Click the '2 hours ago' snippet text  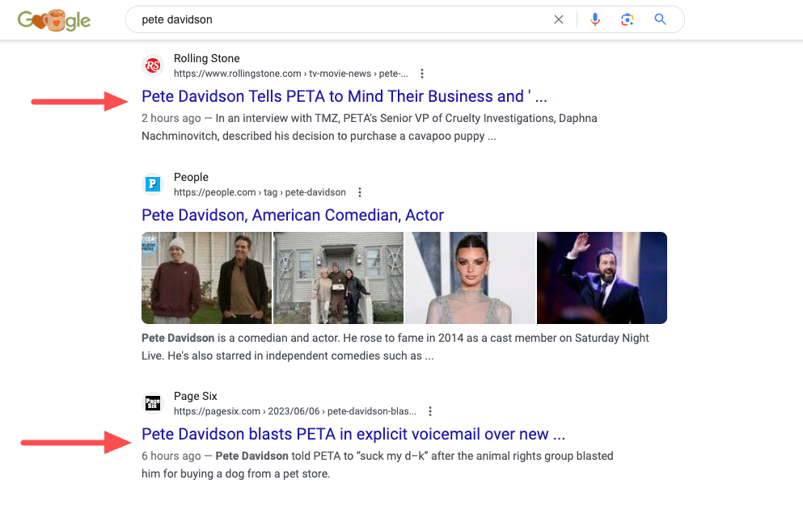tap(171, 118)
